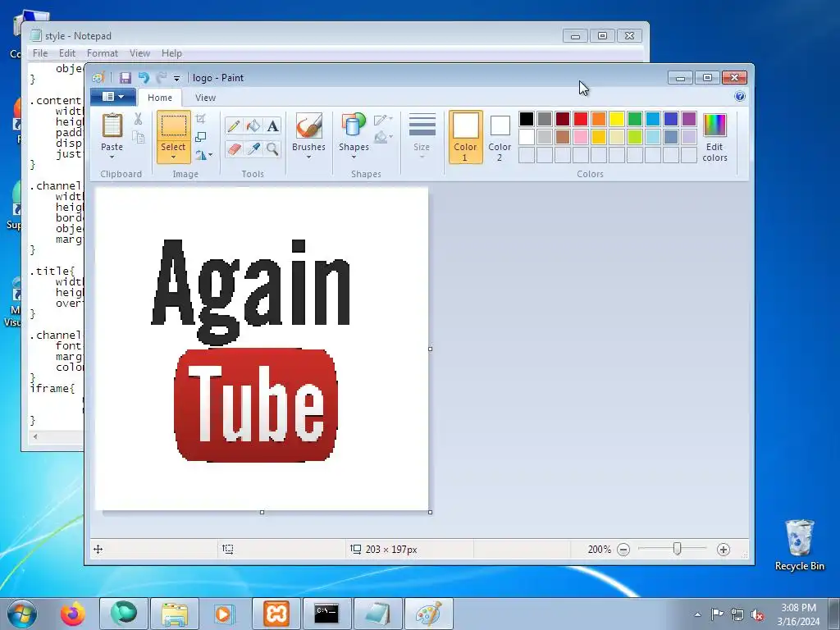Pick the yellow color swatch
840x630 pixels.
(617, 118)
